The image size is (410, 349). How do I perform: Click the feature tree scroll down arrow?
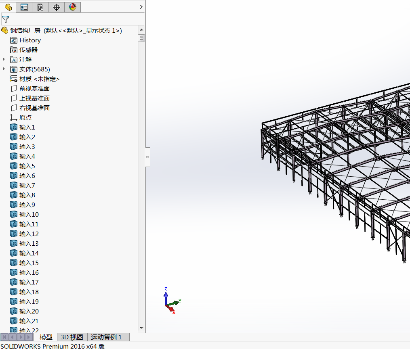[141, 328]
